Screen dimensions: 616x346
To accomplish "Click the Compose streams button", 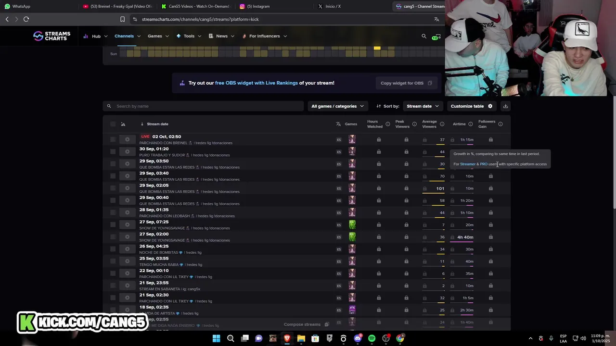I will [x=307, y=324].
